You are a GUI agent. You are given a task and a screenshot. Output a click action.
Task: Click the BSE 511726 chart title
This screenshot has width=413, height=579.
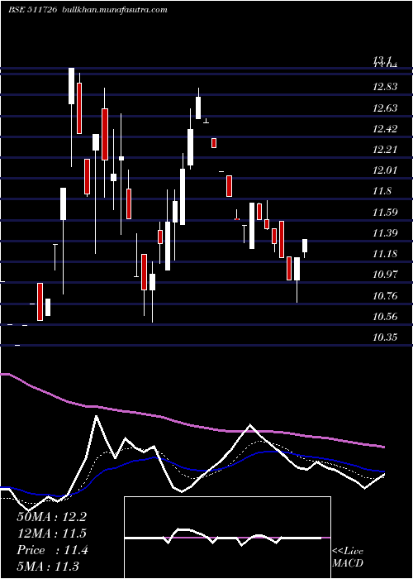pos(32,10)
